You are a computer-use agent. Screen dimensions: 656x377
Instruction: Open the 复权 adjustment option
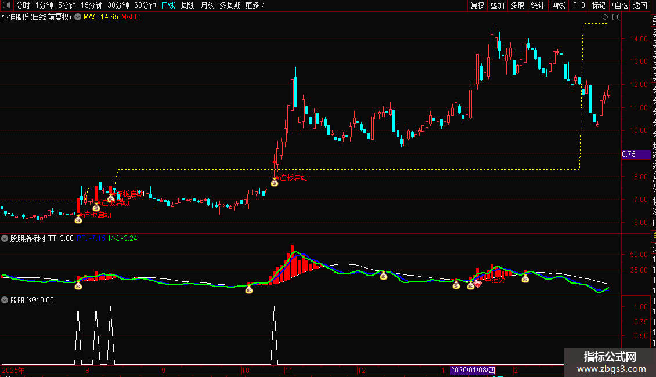click(477, 5)
